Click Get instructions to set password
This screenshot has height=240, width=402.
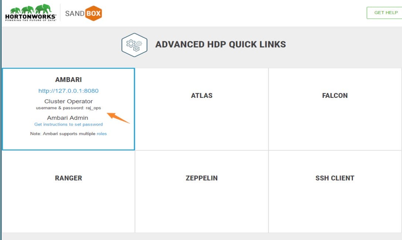pyautogui.click(x=69, y=124)
